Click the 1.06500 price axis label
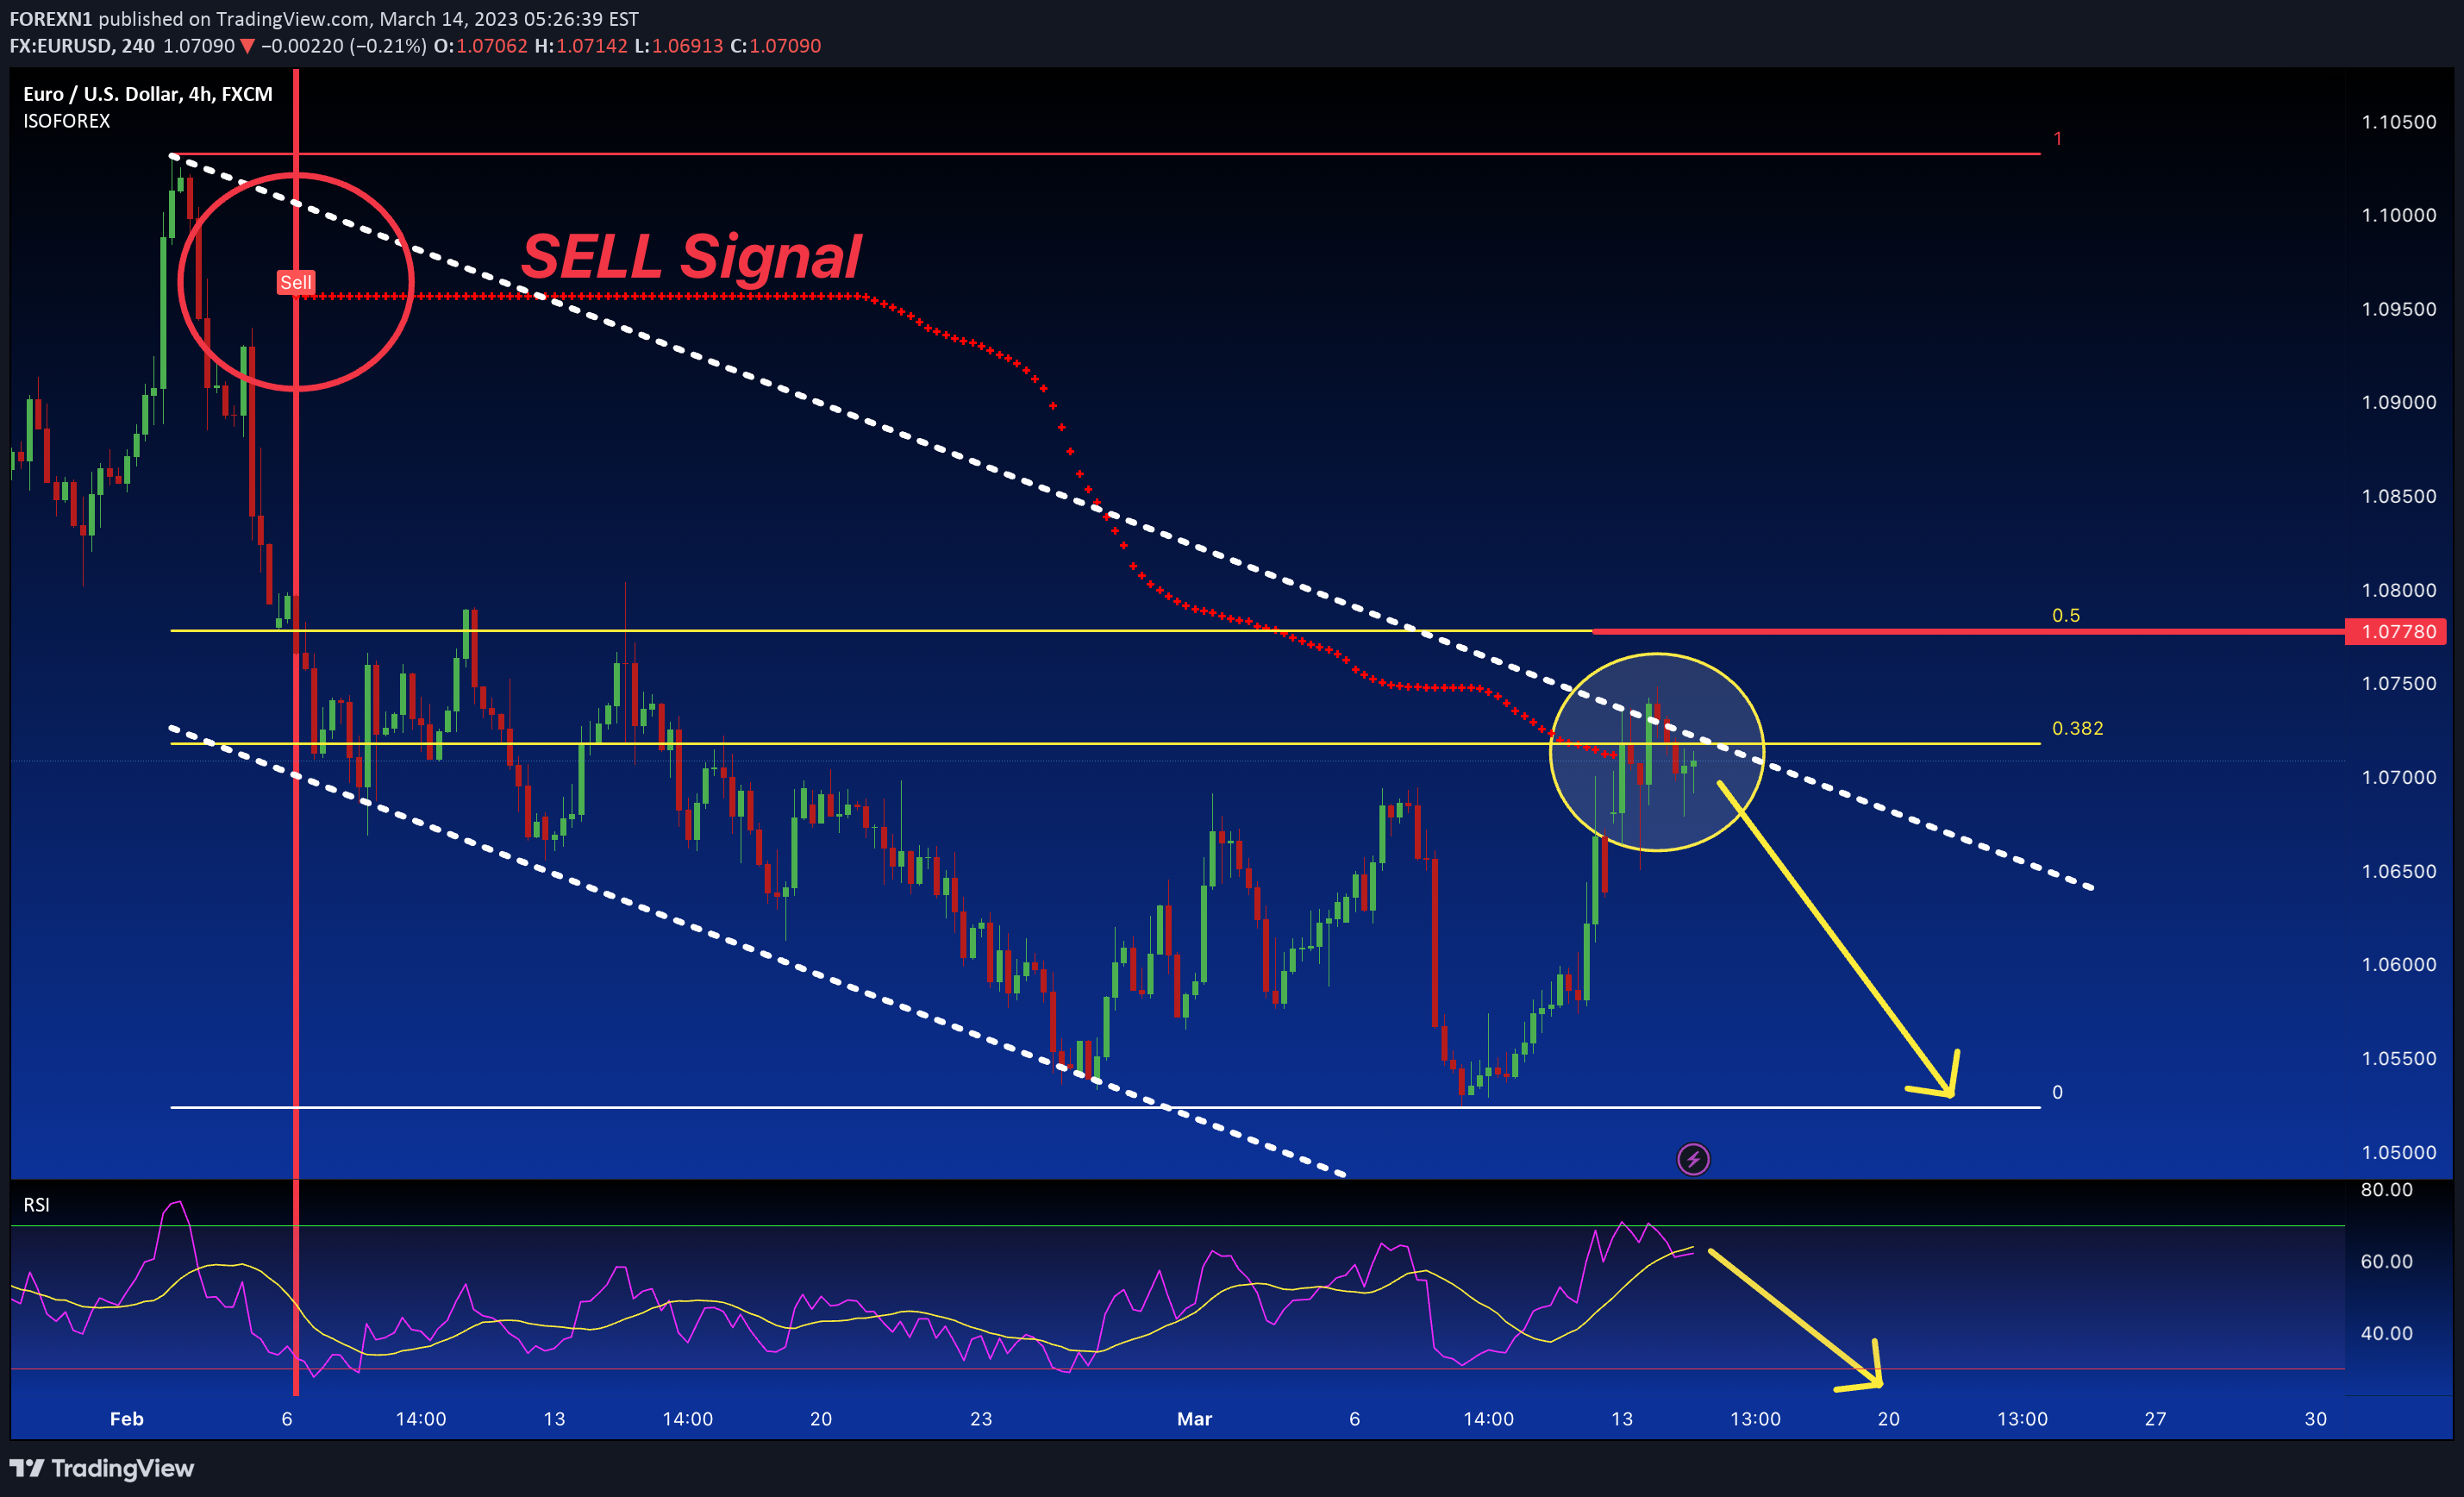The width and height of the screenshot is (2464, 1497). pyautogui.click(x=2399, y=871)
